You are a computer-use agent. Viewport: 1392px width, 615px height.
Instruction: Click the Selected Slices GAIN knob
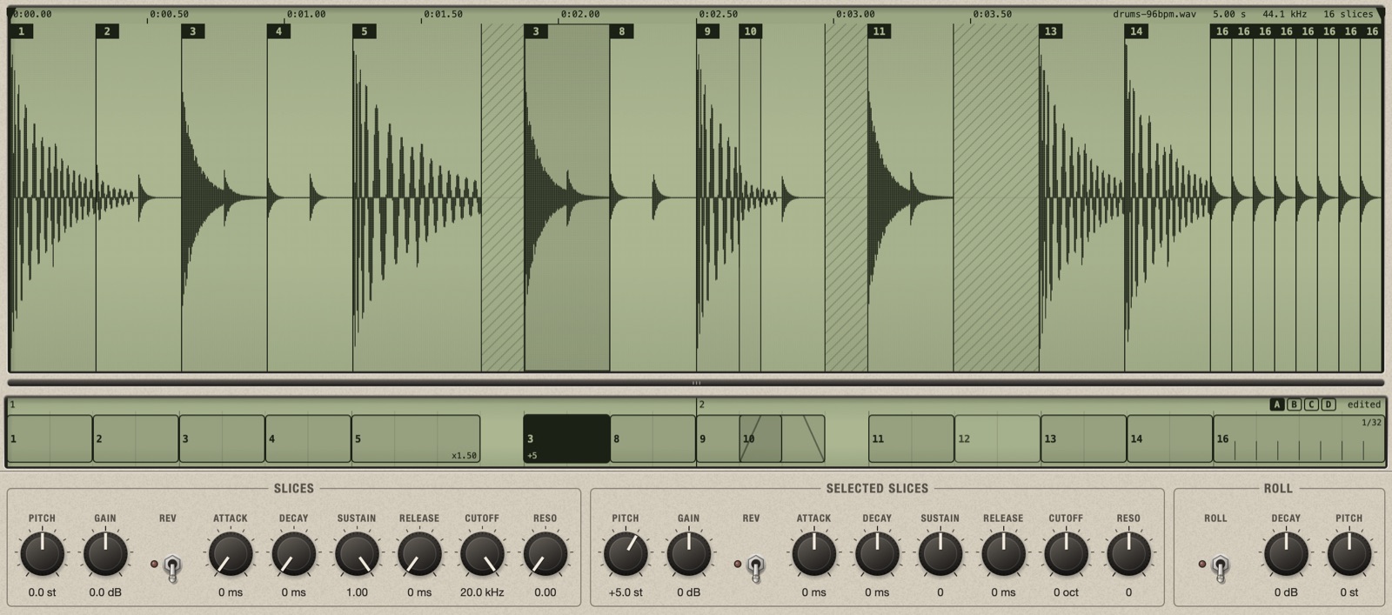point(688,554)
